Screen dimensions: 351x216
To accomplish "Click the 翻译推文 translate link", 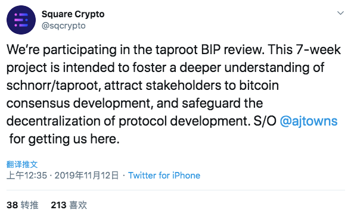I will pos(22,164).
